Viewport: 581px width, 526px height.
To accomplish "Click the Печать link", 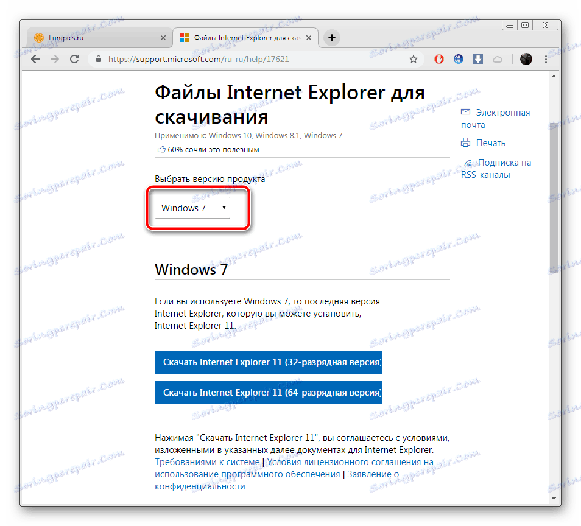I will [x=491, y=143].
